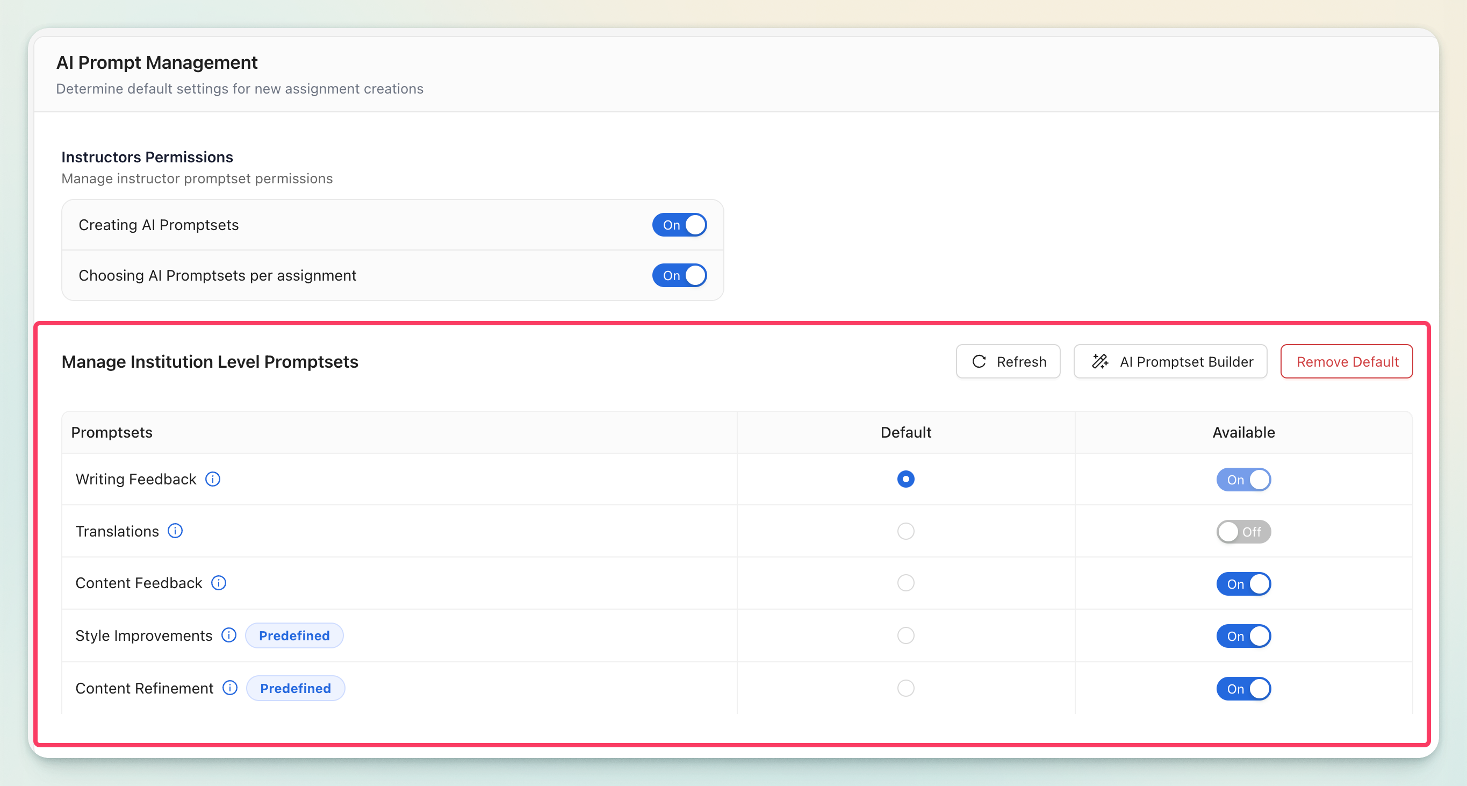Set Content Feedback as default promptset
Viewport: 1467px width, 786px height.
pyautogui.click(x=905, y=583)
